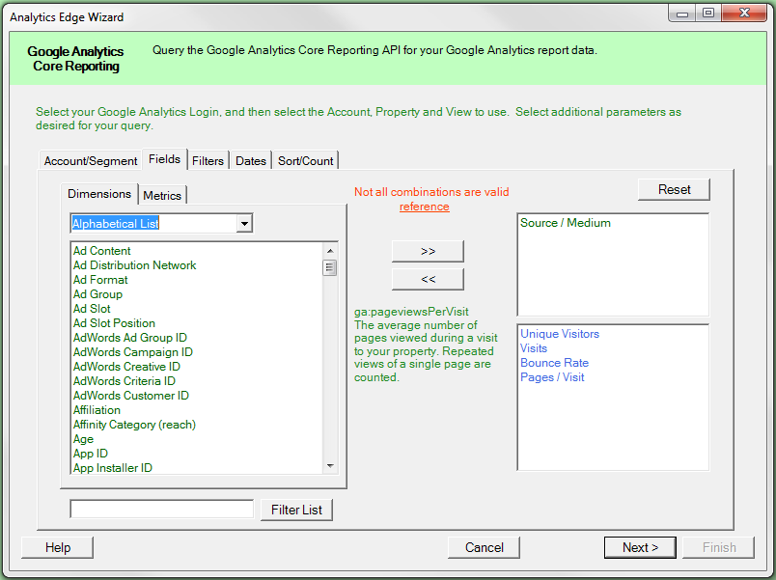Image resolution: width=776 pixels, height=580 pixels.
Task: Go to the Filters tab
Action: click(208, 161)
